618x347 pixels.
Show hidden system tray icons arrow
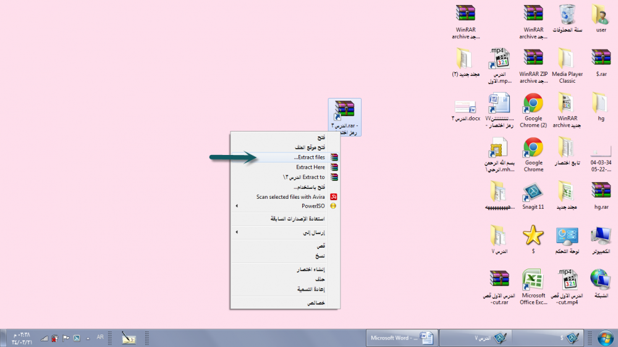[x=88, y=338]
